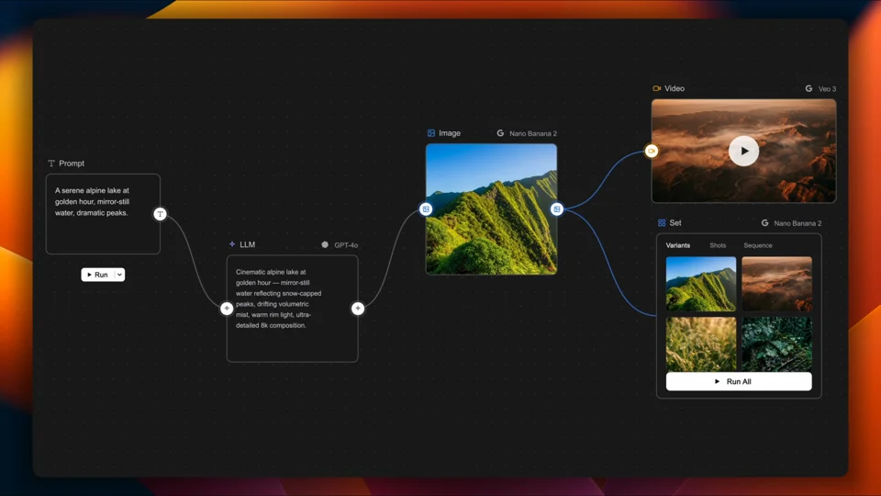Click the Prompt node output T connector
This screenshot has width=881, height=496.
[160, 214]
